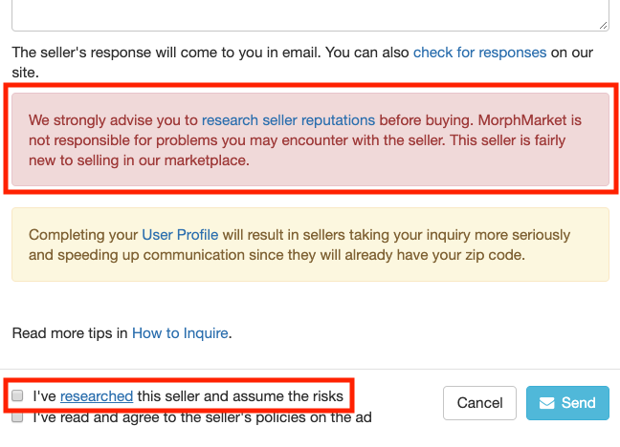Click the "Read more tips in" text
620x447 pixels.
tap(70, 333)
